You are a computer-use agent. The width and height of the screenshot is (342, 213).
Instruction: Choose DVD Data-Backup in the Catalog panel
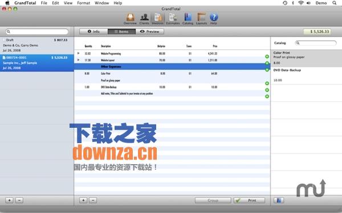pyautogui.click(x=306, y=76)
